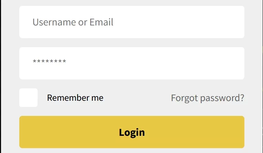
Task: Submit the form using Login
Action: [x=132, y=132]
